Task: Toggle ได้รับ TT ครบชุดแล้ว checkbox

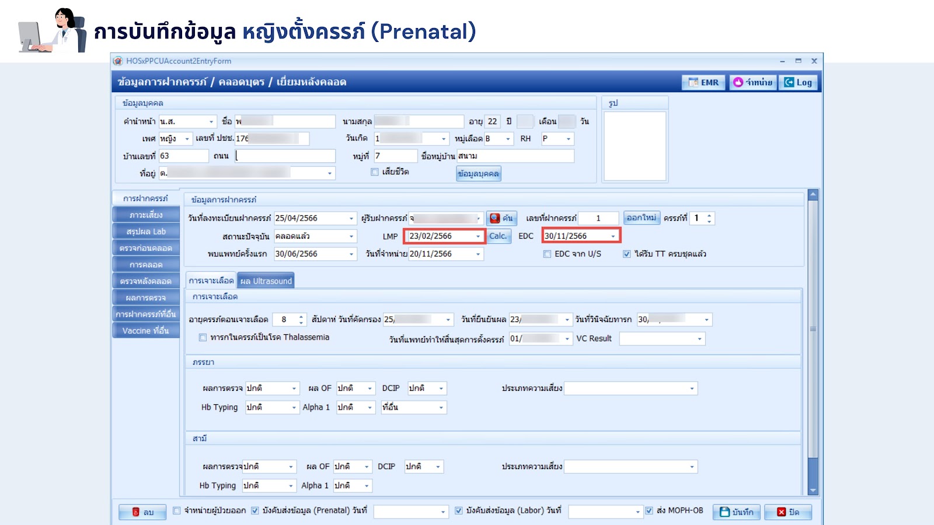Action: [x=627, y=254]
